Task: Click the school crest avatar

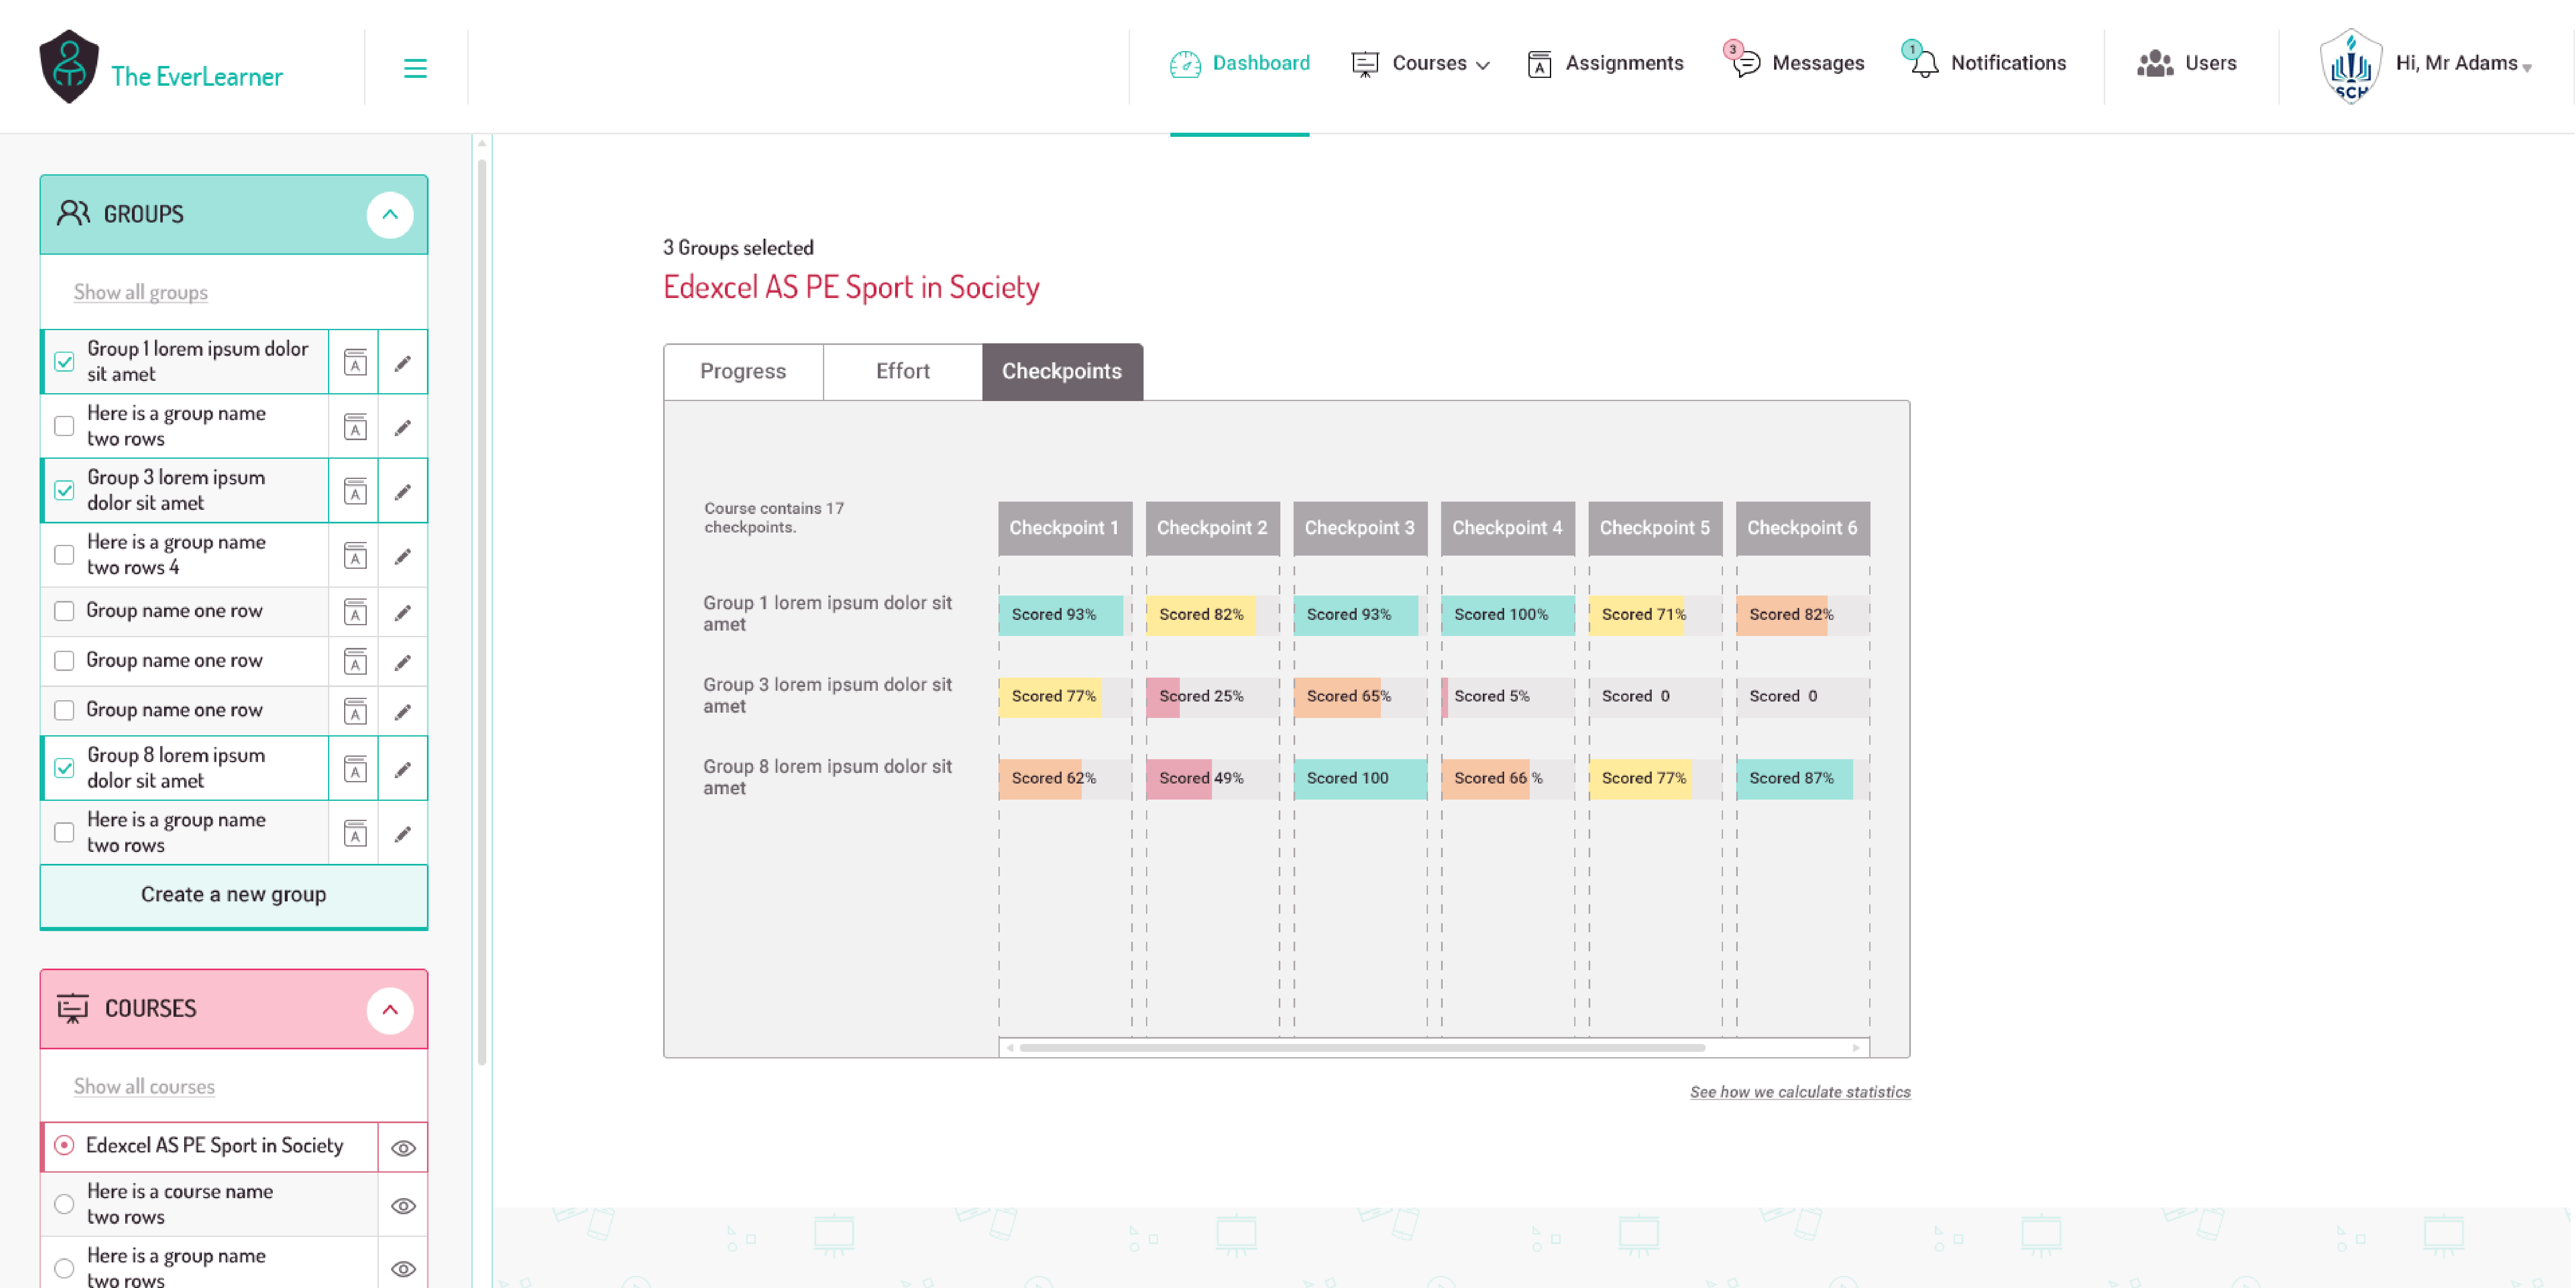Action: [2350, 66]
